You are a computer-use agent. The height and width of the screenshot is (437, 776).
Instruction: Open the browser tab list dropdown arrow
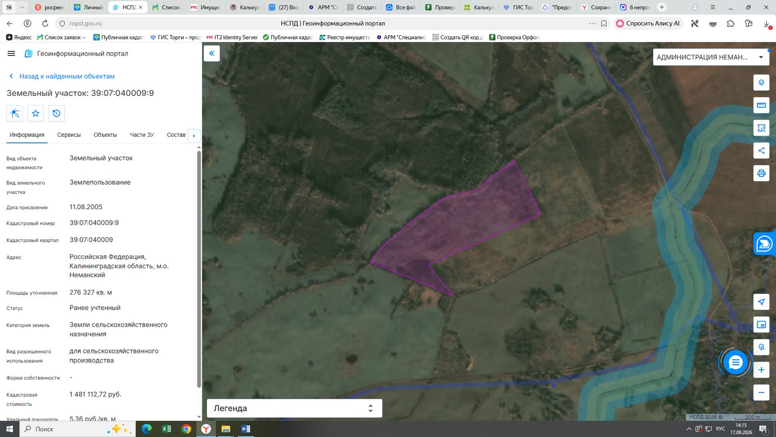tap(22, 7)
